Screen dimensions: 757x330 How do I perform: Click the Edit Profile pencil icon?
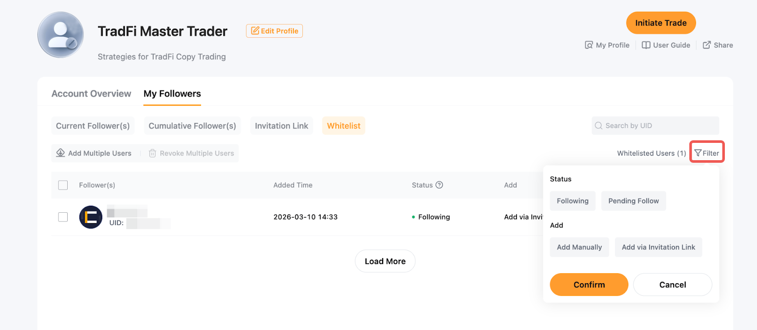click(255, 31)
